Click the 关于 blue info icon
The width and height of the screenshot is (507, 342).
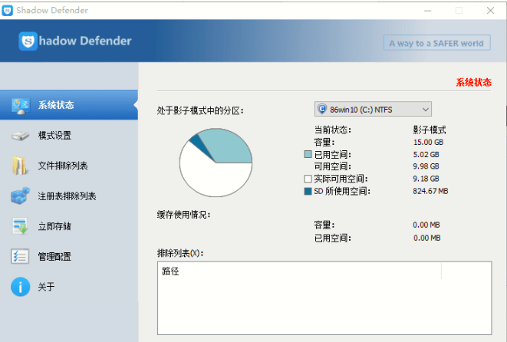point(20,287)
